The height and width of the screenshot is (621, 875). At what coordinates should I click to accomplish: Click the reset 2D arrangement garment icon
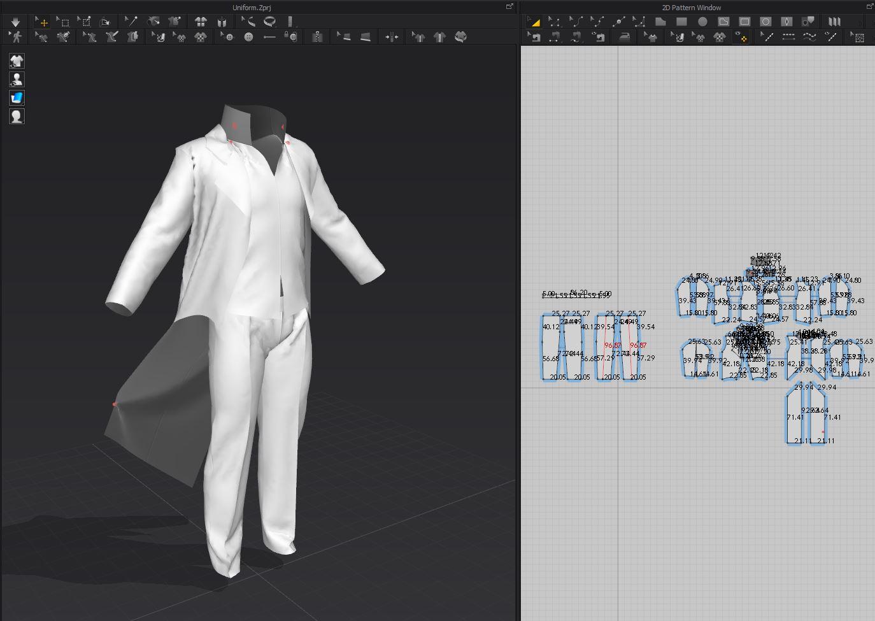201,22
